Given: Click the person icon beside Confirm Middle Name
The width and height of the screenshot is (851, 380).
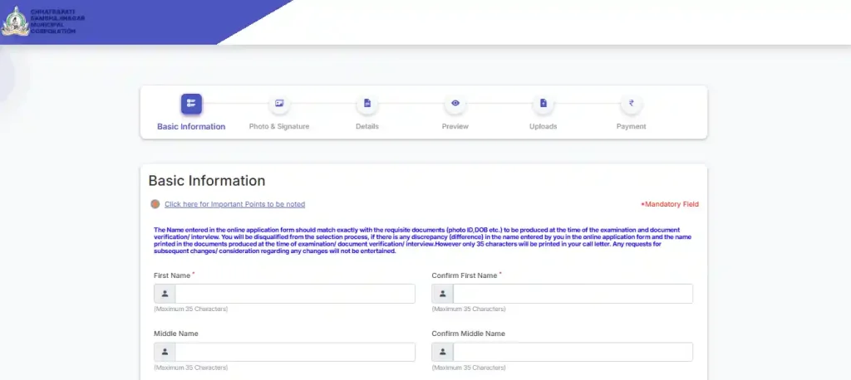Looking at the screenshot, I should (442, 353).
